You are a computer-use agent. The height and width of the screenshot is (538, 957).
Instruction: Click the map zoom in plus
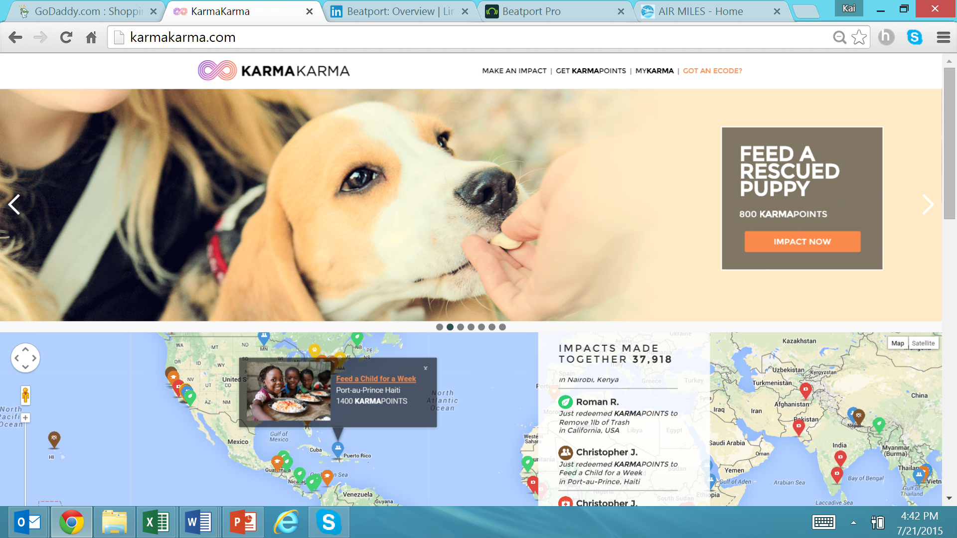point(25,417)
